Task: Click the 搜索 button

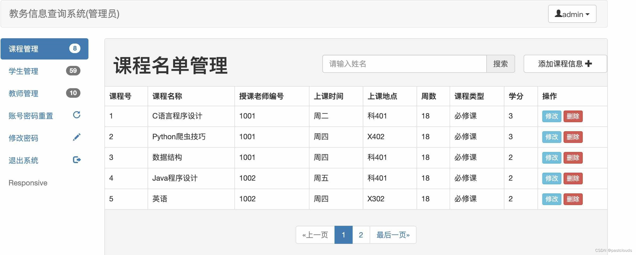Action: point(501,64)
